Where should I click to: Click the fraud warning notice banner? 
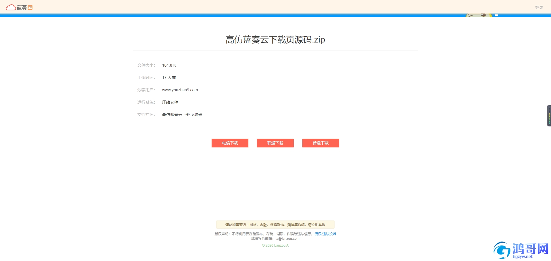click(x=275, y=225)
